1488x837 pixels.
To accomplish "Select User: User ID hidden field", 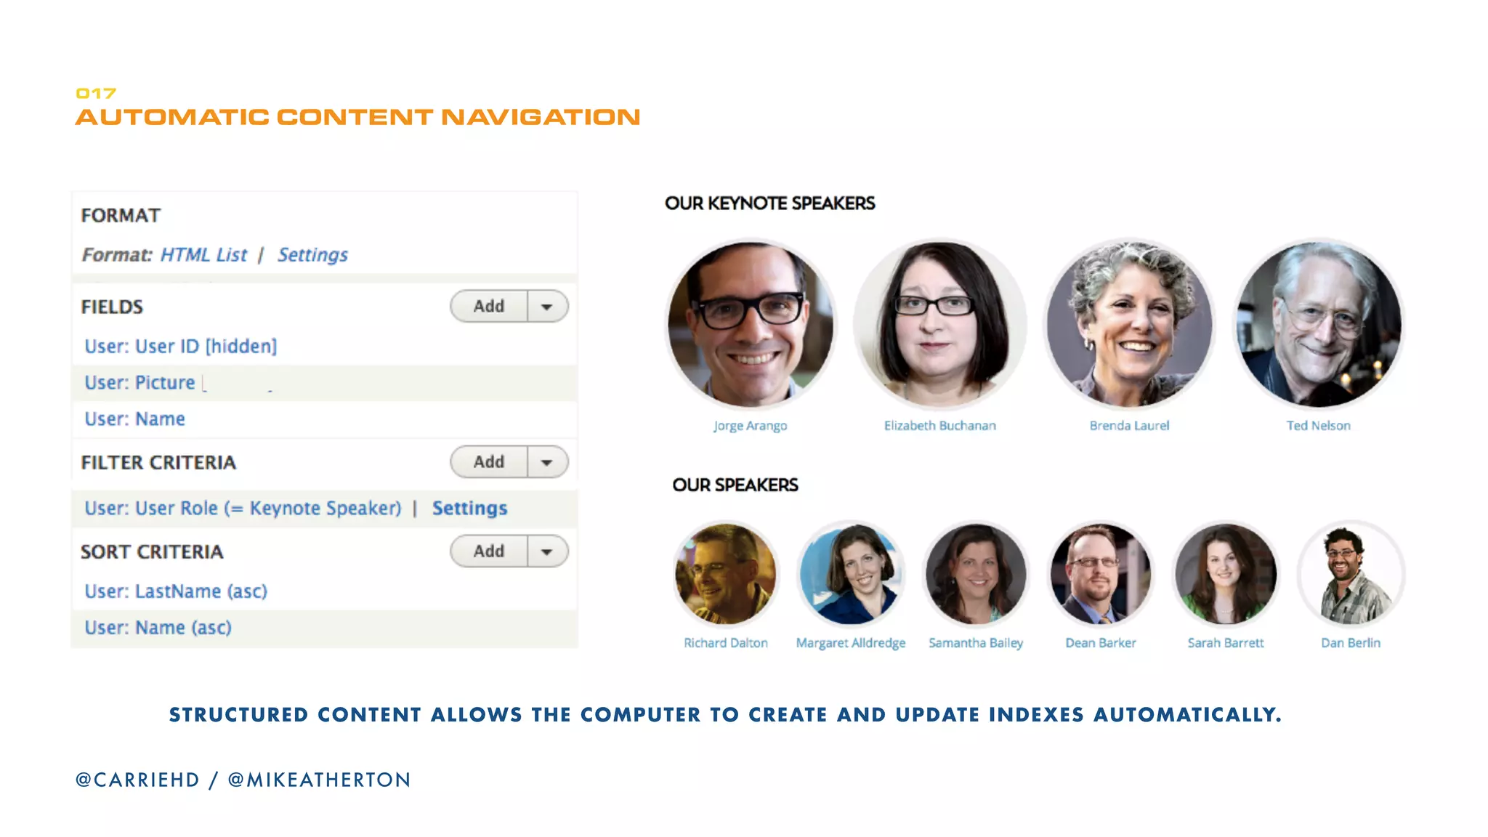I will [181, 347].
